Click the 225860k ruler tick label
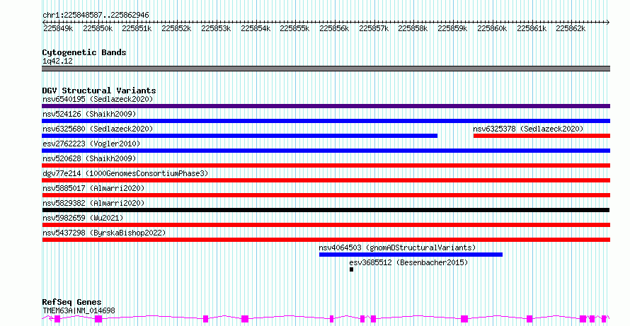630x326 pixels. (x=492, y=28)
